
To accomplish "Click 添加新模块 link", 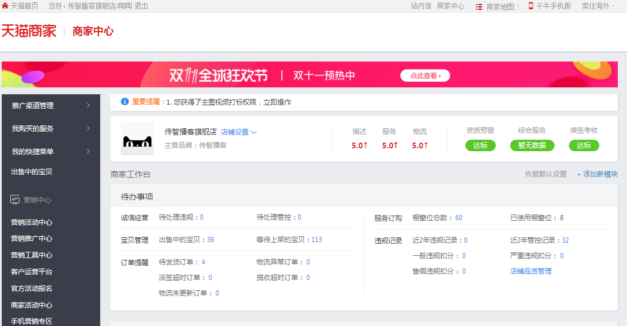I will click(598, 174).
